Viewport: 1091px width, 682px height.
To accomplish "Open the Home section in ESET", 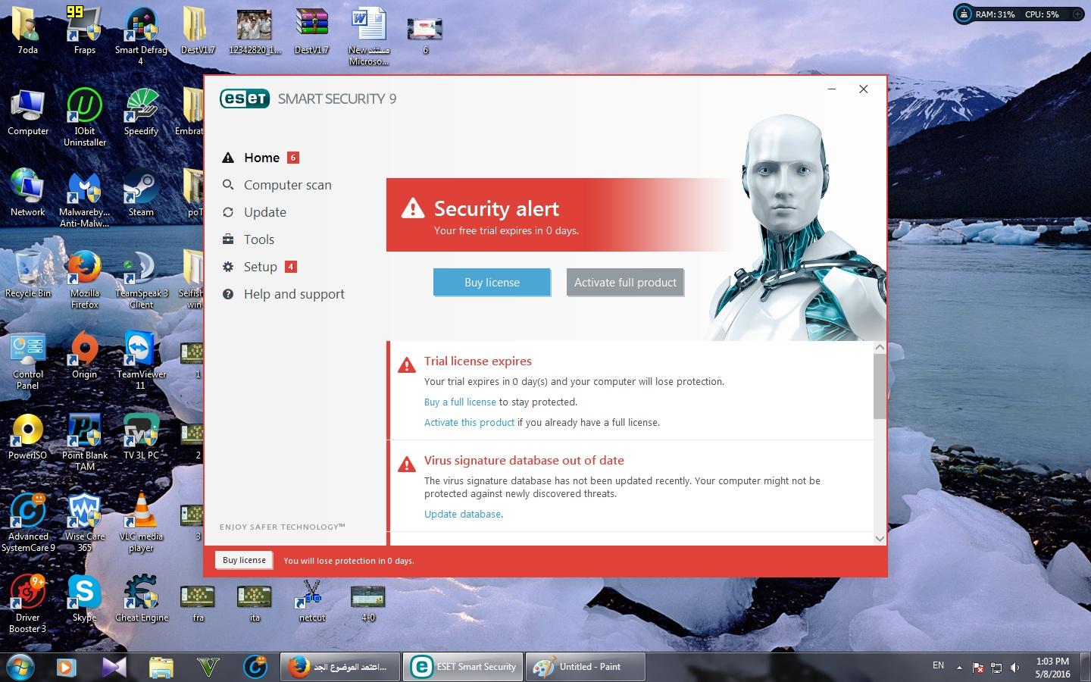I will coord(261,158).
